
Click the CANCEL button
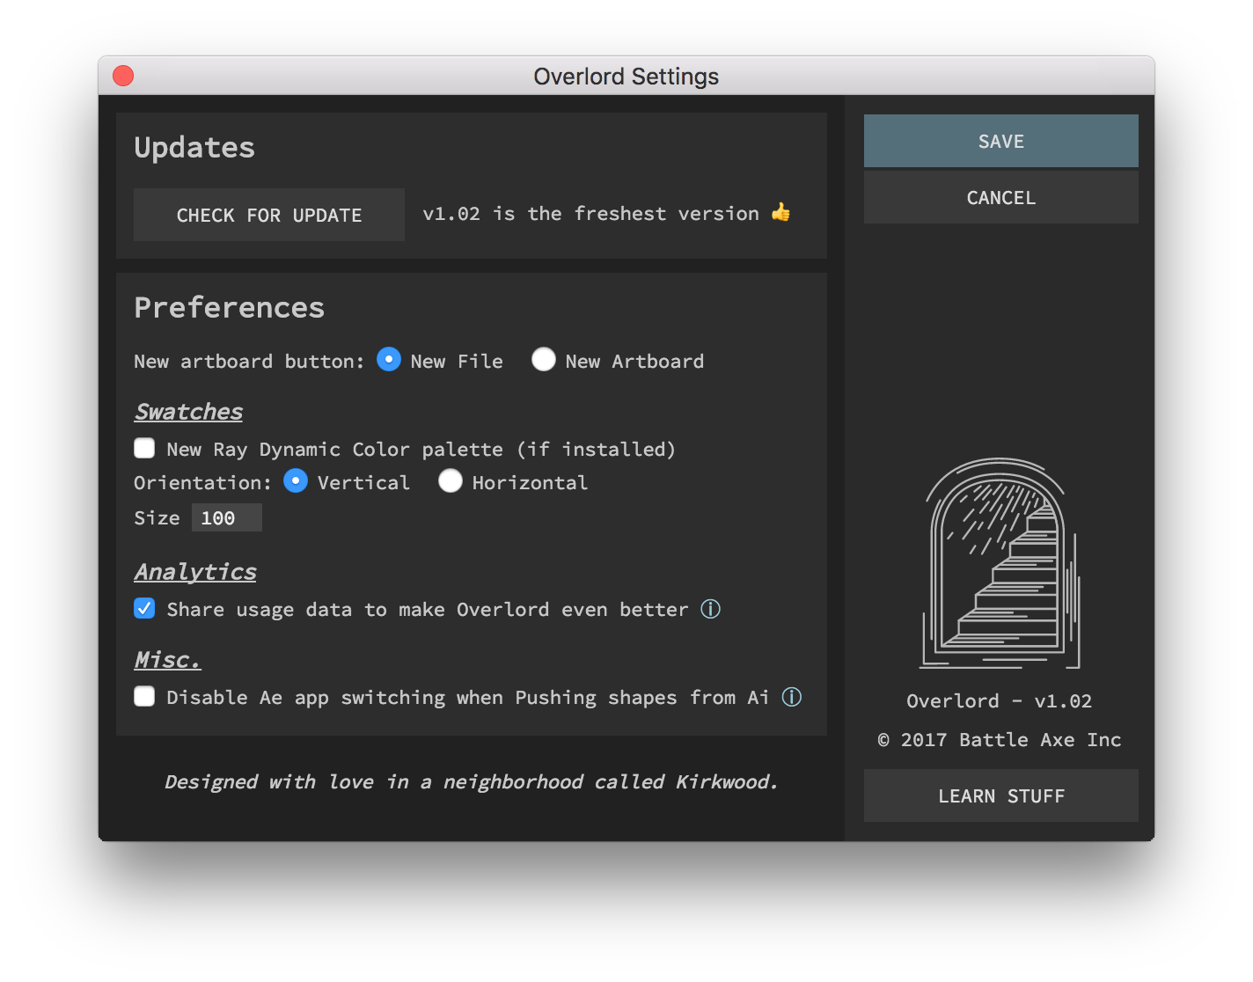1000,197
